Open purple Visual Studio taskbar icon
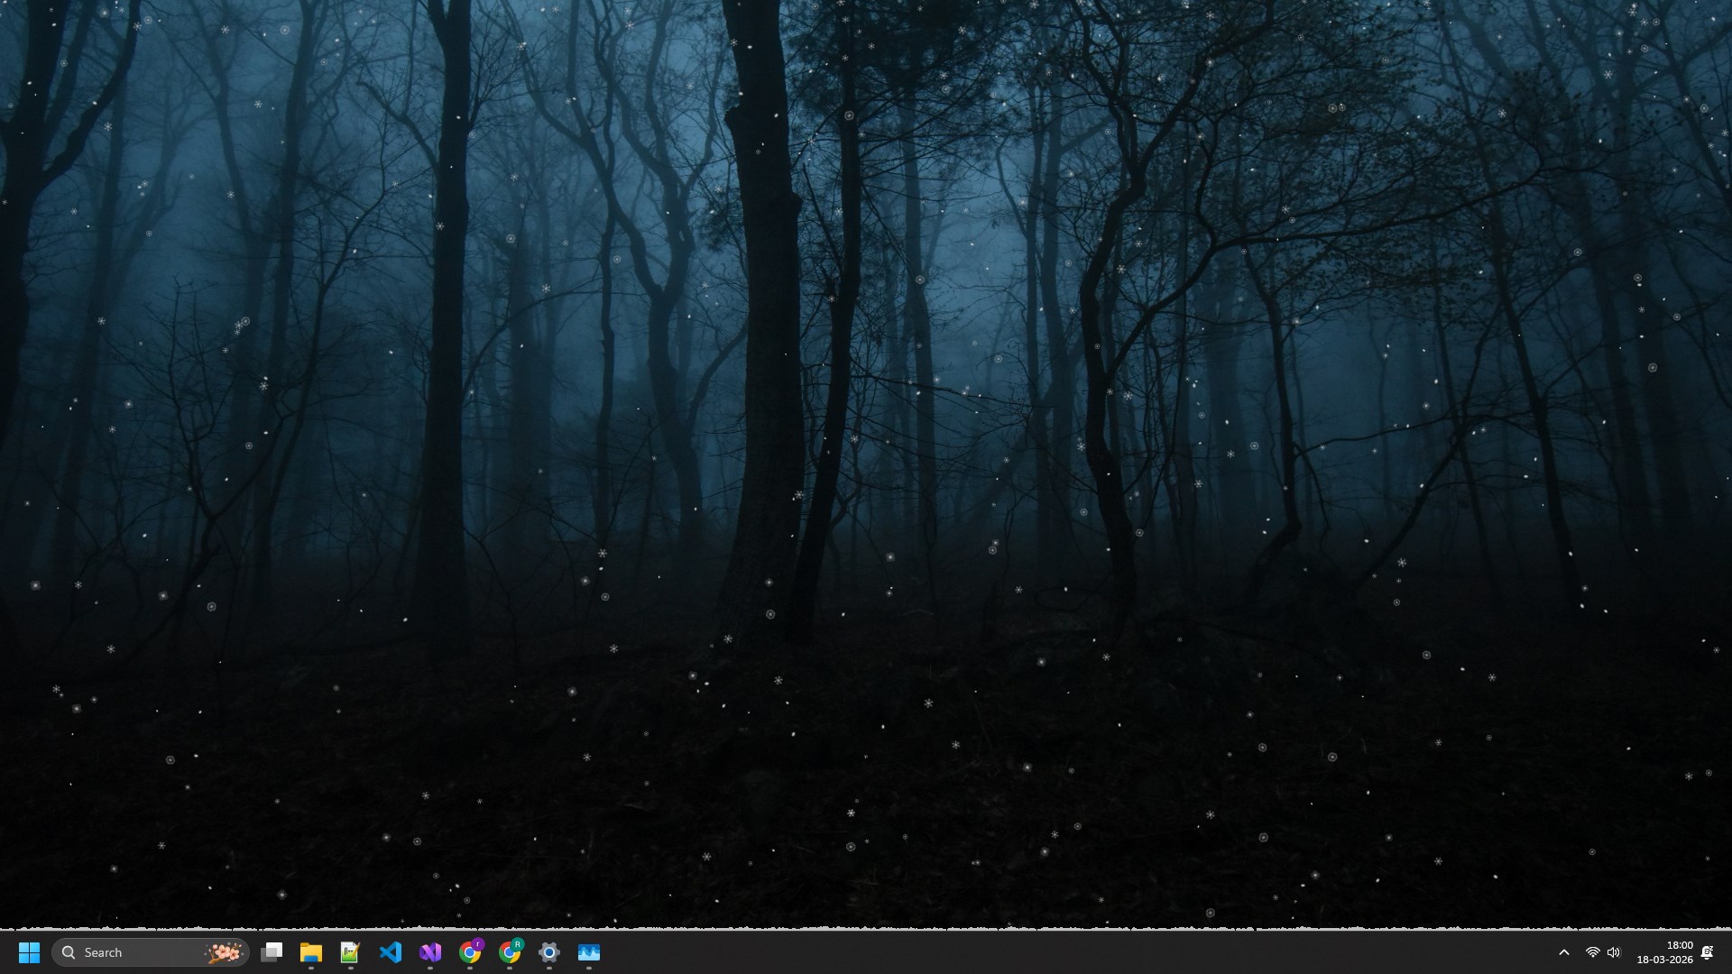 pos(430,952)
